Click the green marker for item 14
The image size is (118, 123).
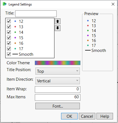15,32
